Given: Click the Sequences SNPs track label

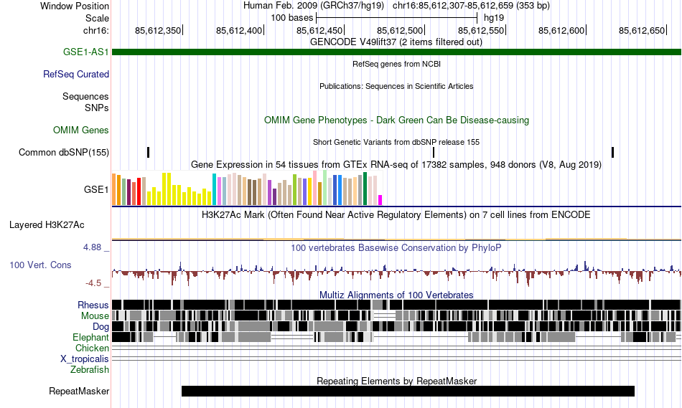Looking at the screenshot, I should (85, 102).
